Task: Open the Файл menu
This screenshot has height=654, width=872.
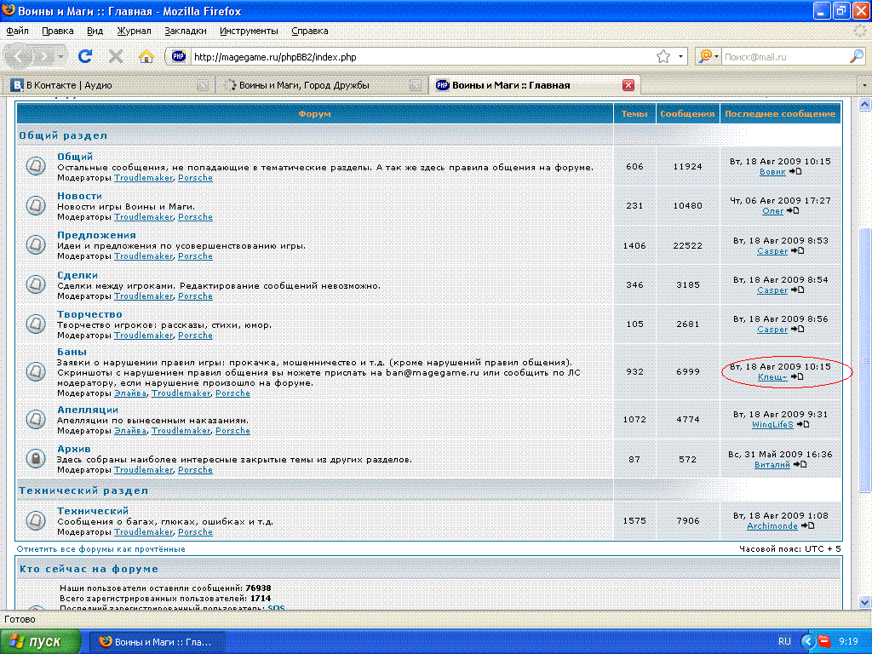Action: [18, 32]
